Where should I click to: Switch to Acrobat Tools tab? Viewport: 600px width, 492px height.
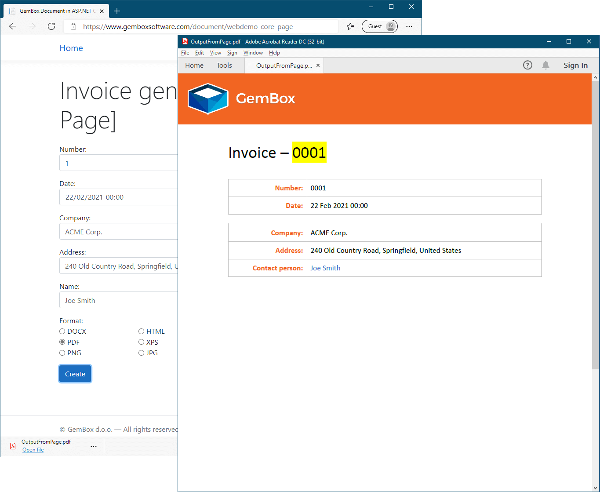click(224, 65)
